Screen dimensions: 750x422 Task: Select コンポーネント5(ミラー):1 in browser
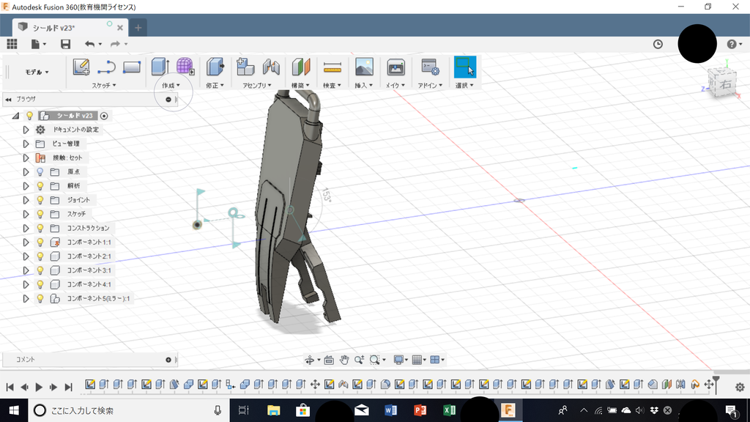pyautogui.click(x=98, y=299)
